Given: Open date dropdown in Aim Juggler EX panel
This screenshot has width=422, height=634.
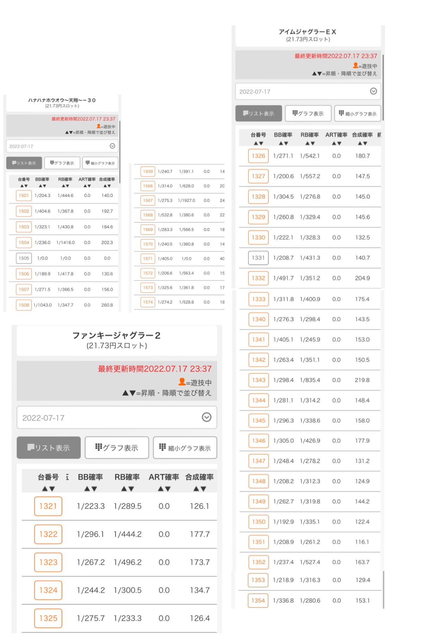Looking at the screenshot, I should 308,92.
